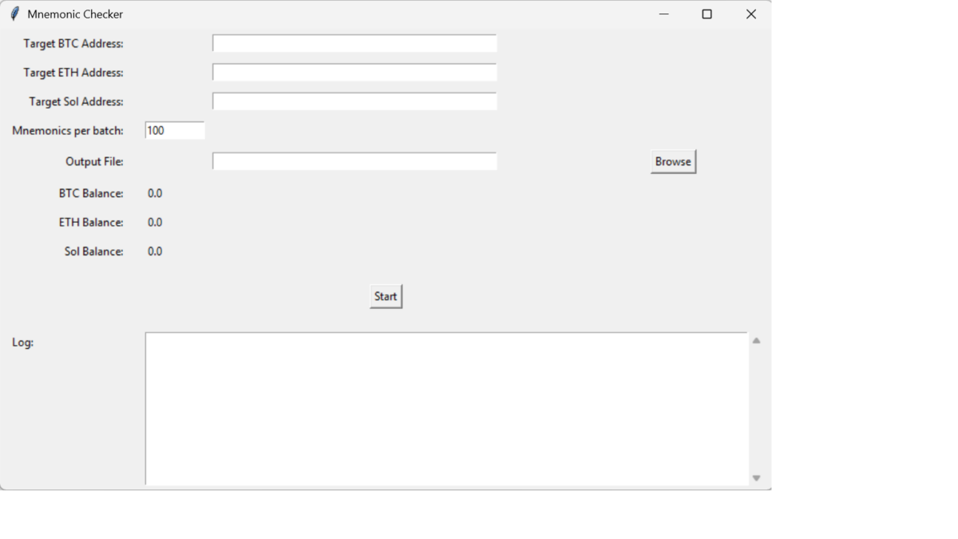Image resolution: width=958 pixels, height=539 pixels.
Task: Select the Target Sol Address text box
Action: coord(354,101)
